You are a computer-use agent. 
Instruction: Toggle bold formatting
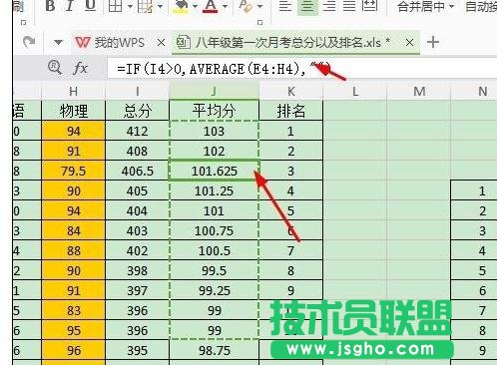(x=50, y=6)
